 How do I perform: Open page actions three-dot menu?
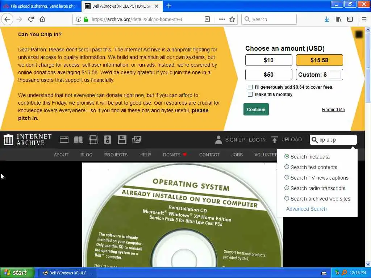[222, 19]
